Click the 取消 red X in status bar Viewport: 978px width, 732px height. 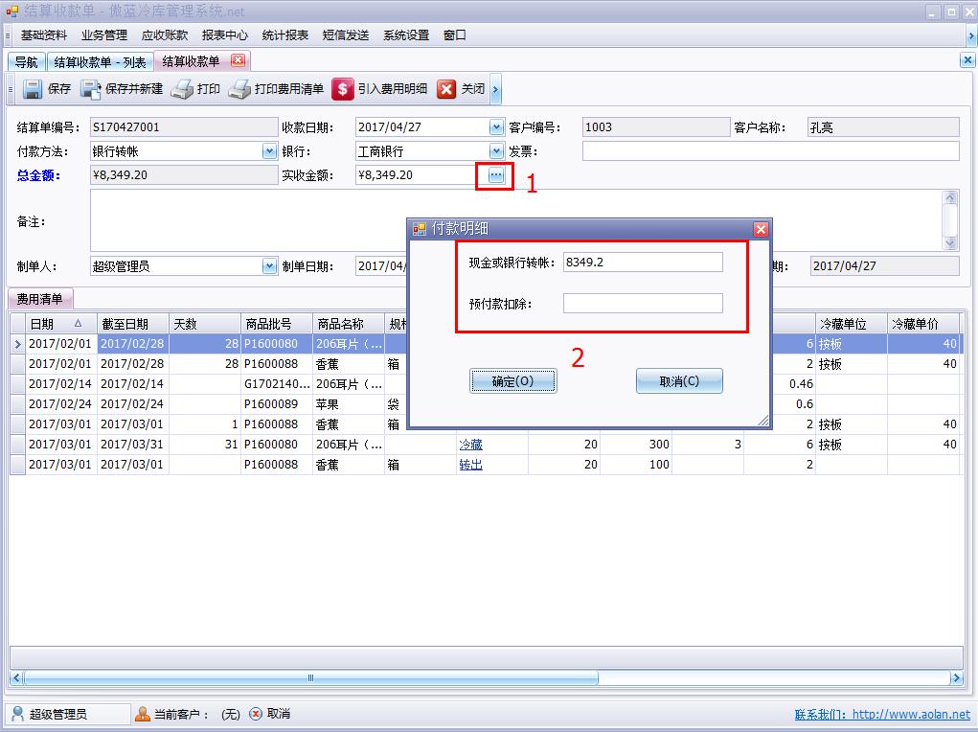254,713
